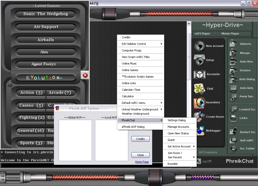Click the Quit mIRC icon
The height and width of the screenshot is (186, 258).
coord(233,140)
